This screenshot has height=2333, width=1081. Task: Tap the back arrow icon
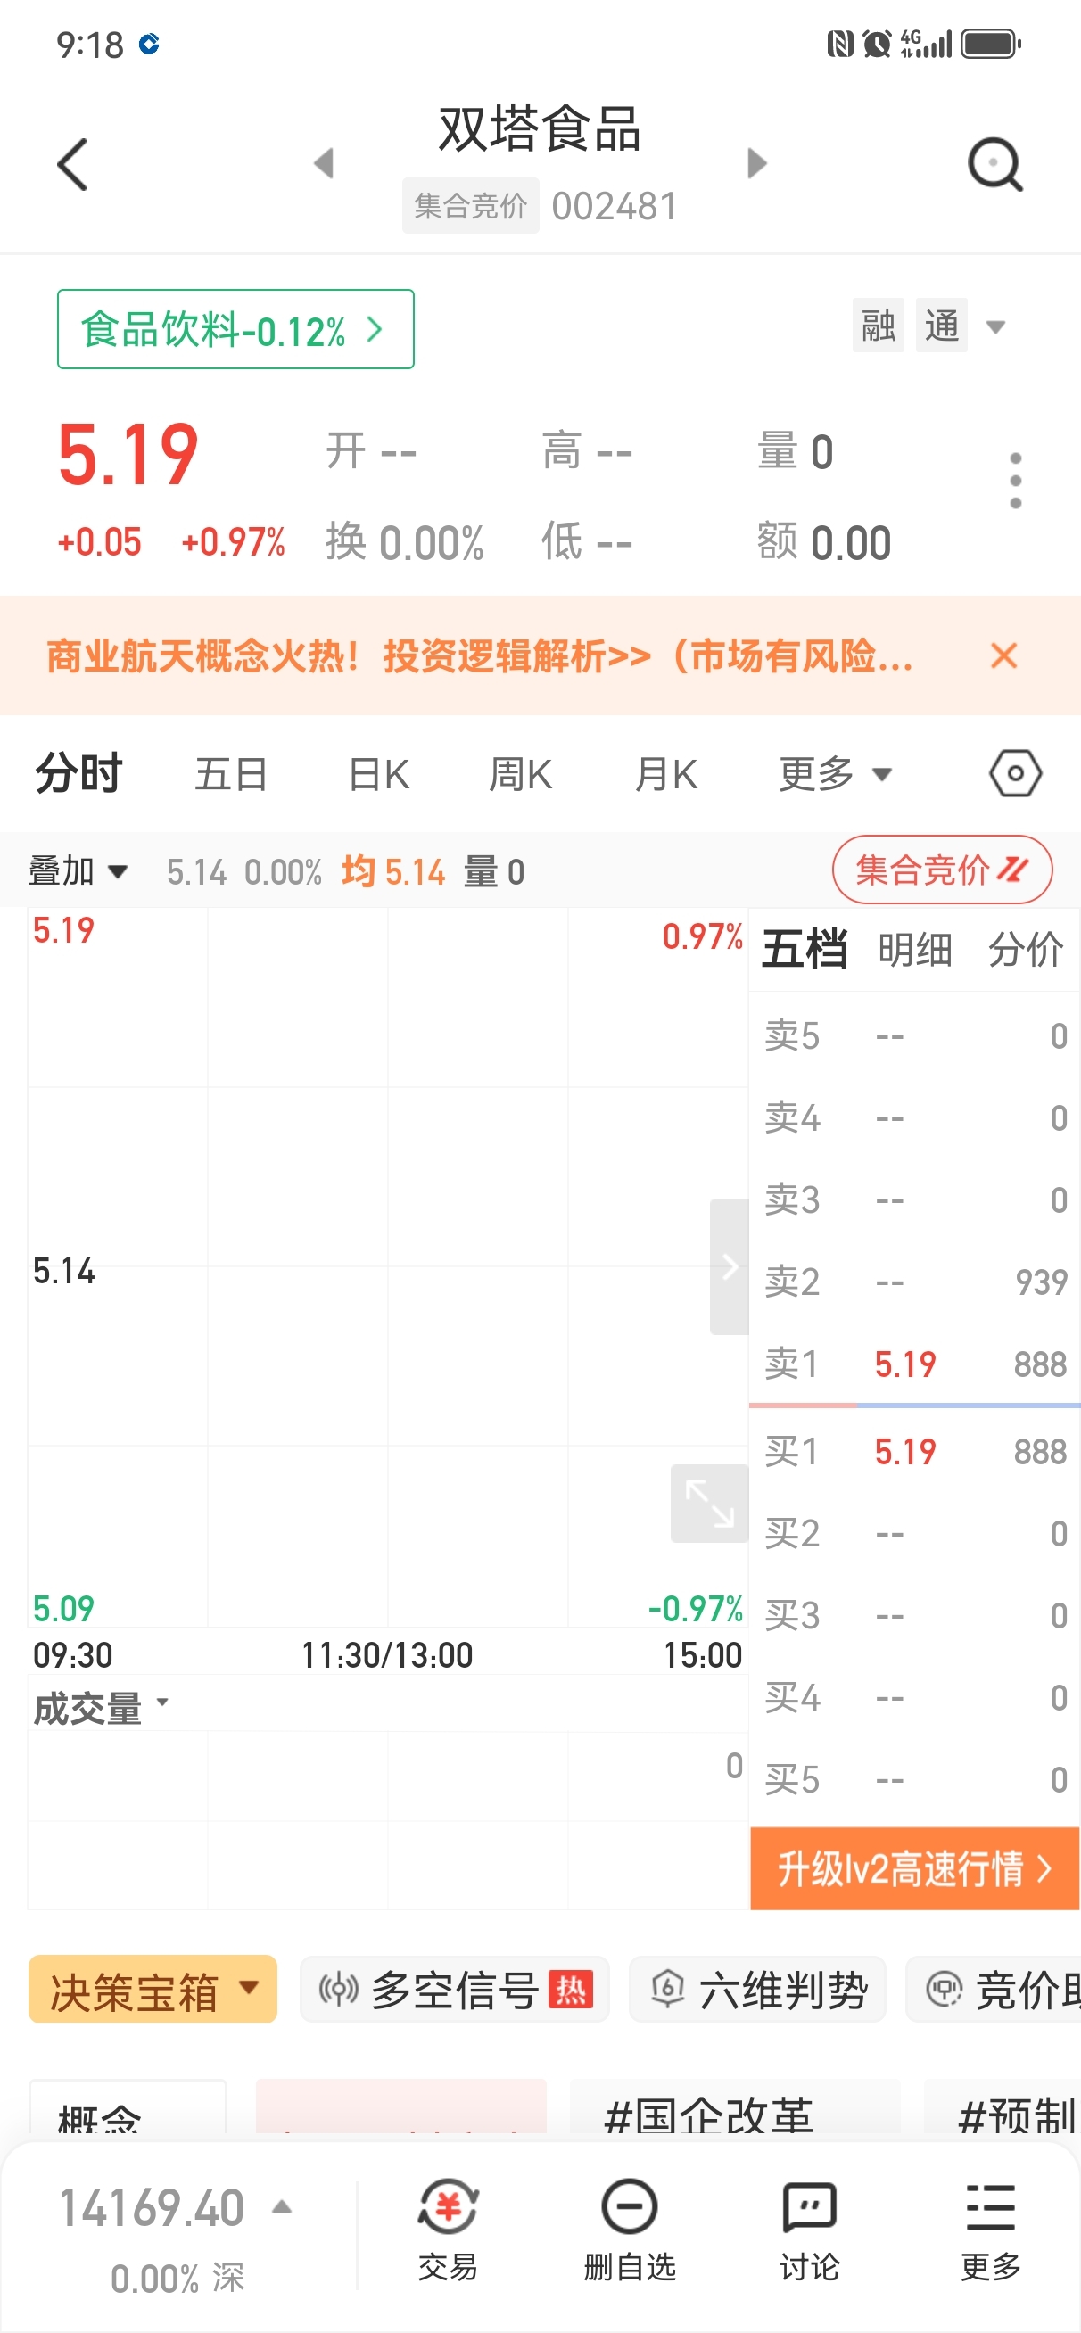(72, 165)
